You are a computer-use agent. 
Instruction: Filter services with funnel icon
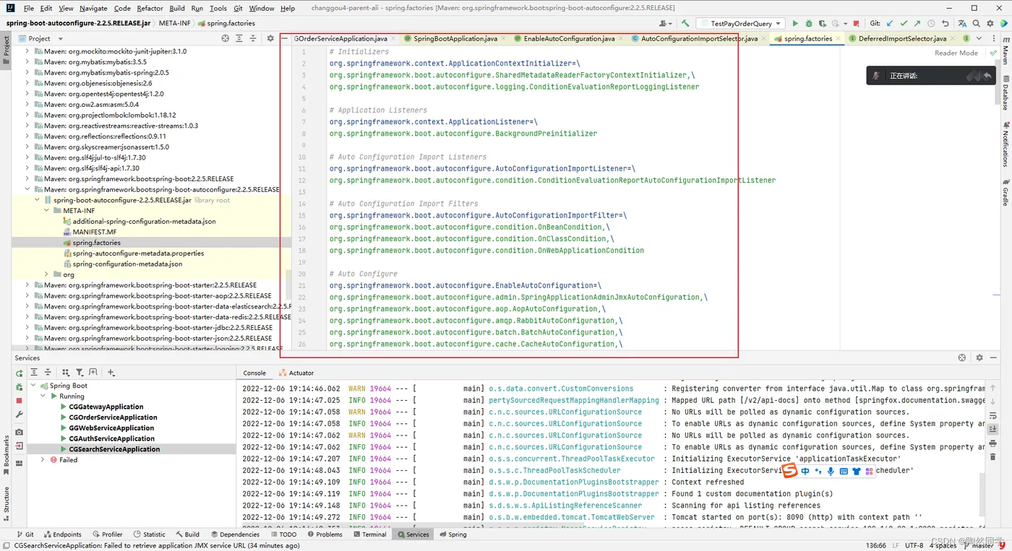tap(80, 373)
